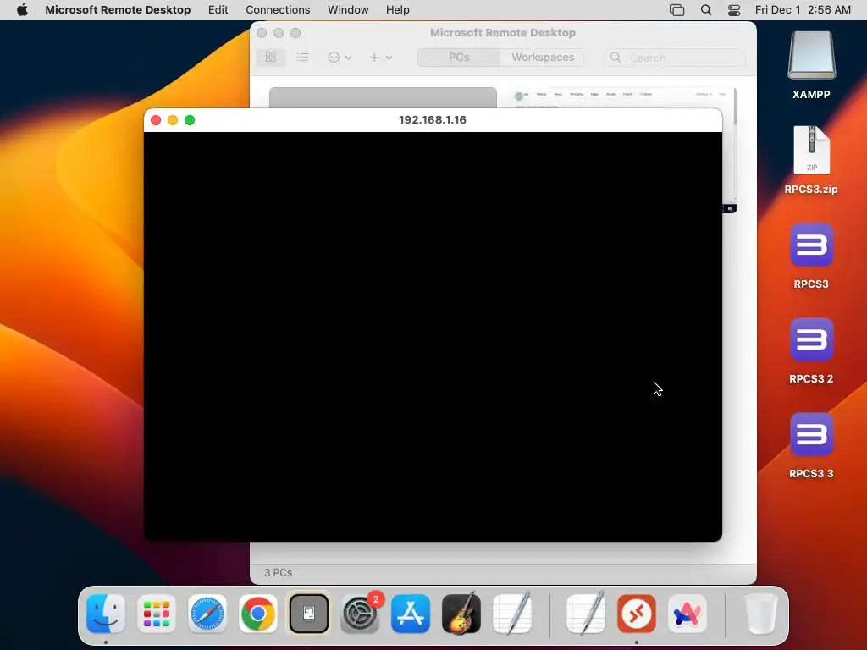Click the Stage Manager icon in menu bar
The height and width of the screenshot is (650, 867).
coord(676,10)
